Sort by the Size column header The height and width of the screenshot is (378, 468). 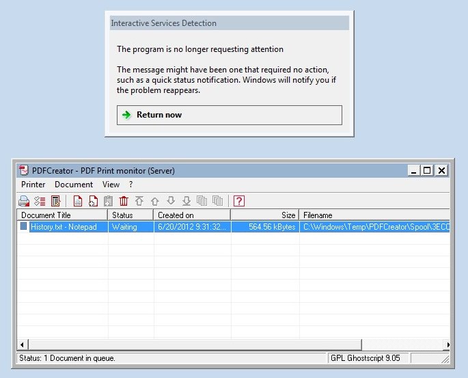point(264,215)
